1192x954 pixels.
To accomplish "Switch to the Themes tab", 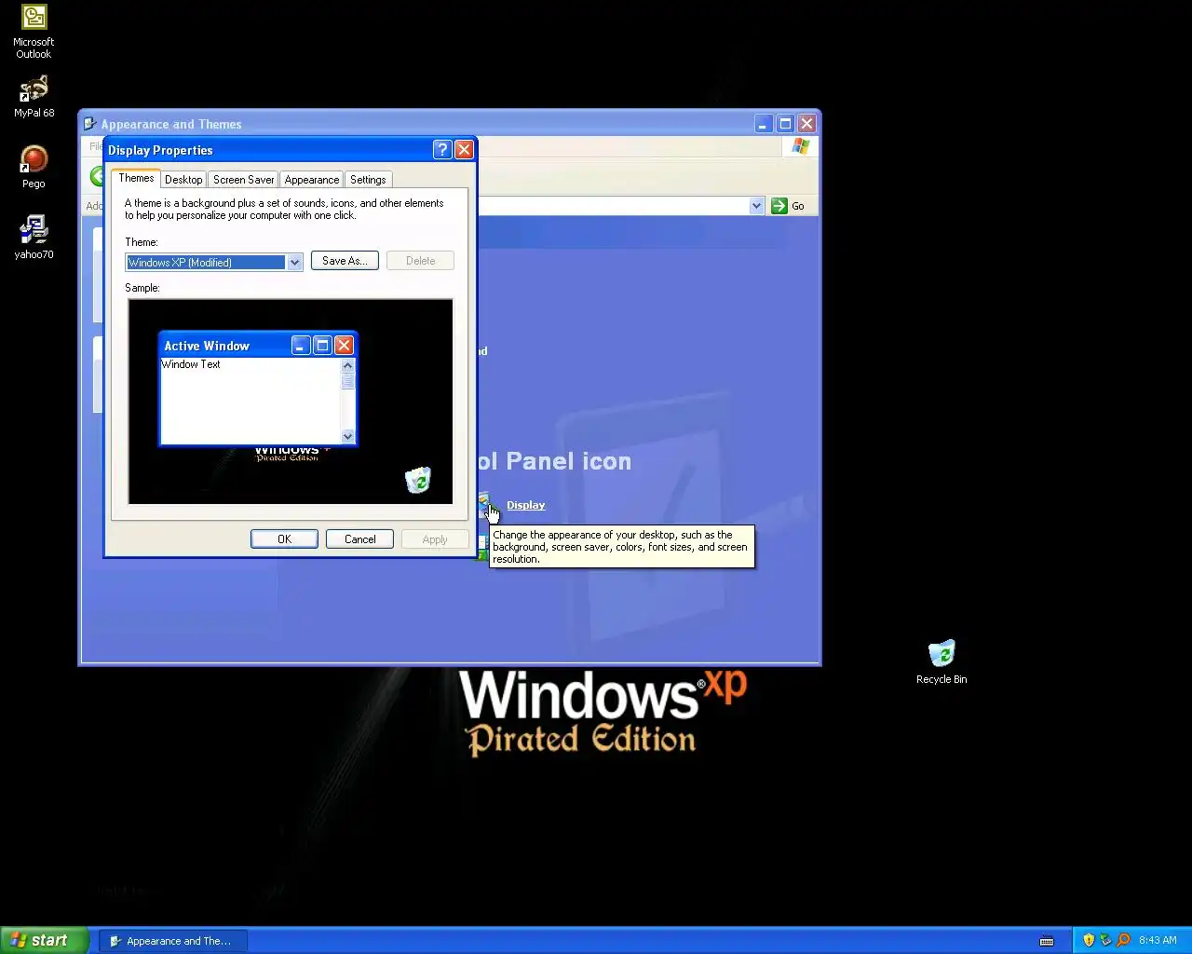I will click(x=136, y=178).
